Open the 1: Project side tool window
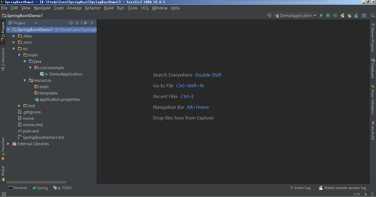 (x=3, y=31)
